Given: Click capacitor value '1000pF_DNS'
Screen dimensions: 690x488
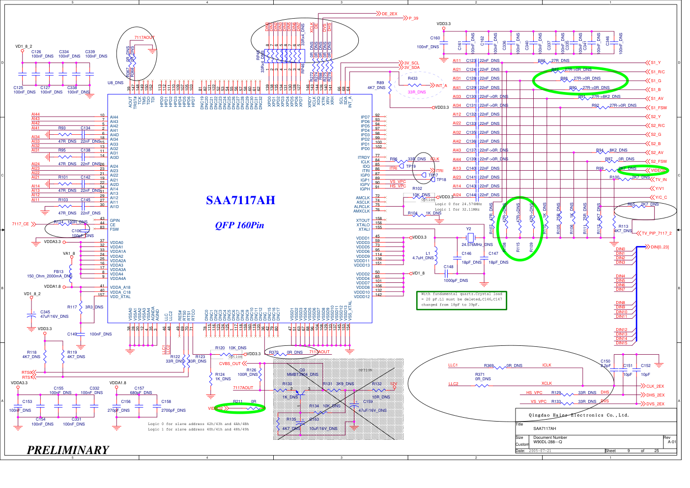Looking at the screenshot, I should [x=456, y=280].
